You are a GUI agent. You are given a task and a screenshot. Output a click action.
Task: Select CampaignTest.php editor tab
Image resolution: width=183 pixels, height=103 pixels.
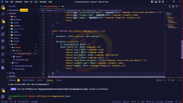pos(52,6)
